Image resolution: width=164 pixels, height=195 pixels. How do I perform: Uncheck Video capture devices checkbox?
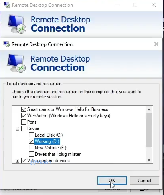coord(24,161)
